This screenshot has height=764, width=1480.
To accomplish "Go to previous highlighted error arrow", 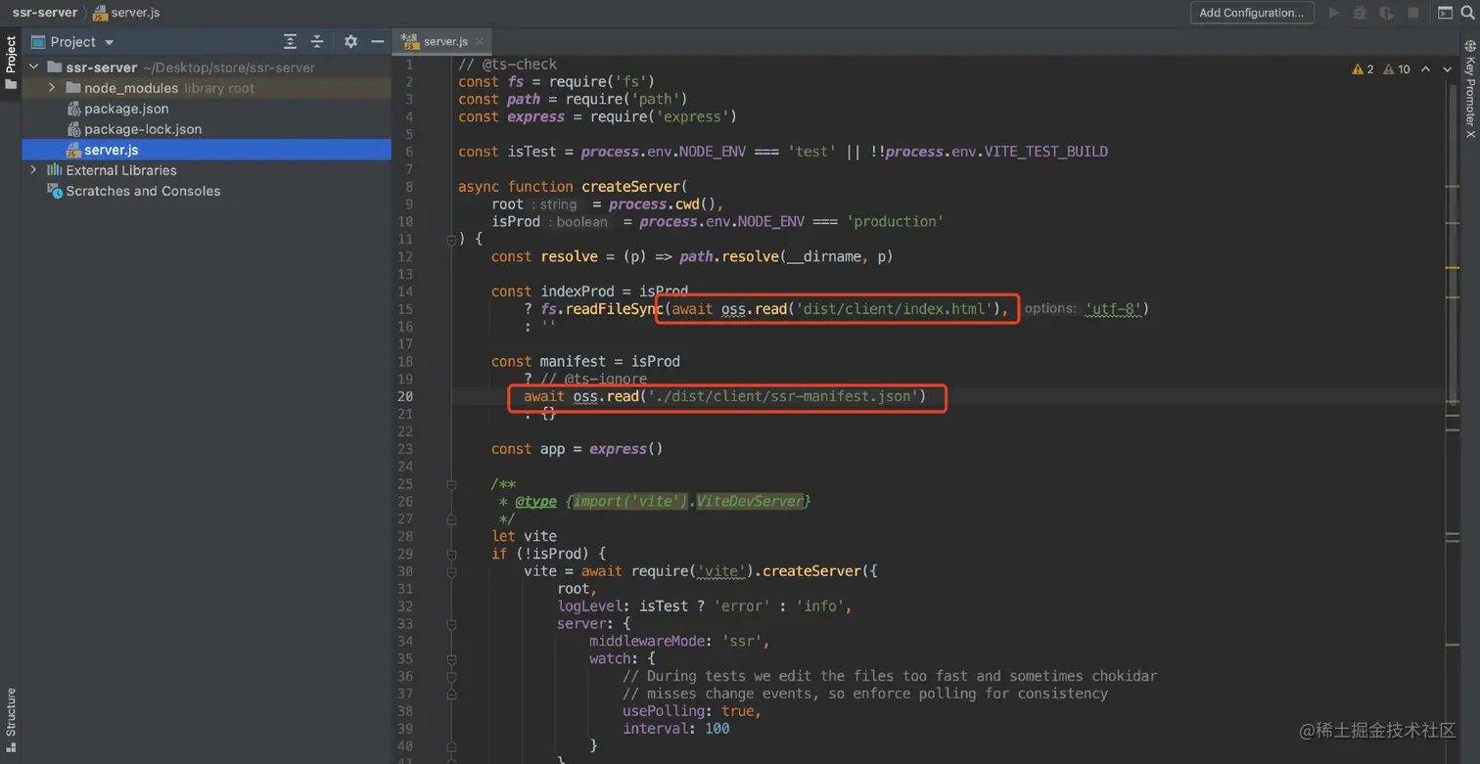I will click(x=1426, y=69).
